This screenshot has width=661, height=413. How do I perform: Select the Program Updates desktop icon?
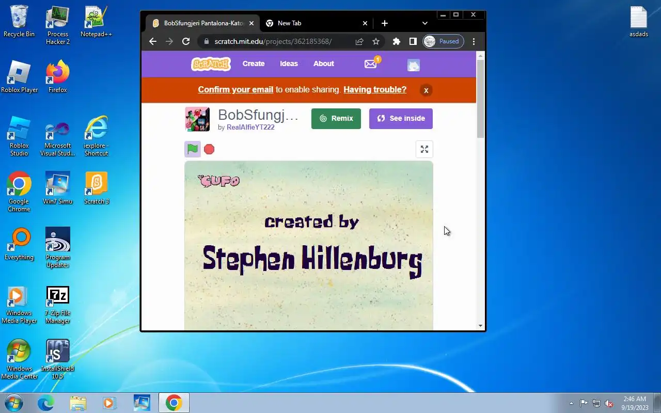click(58, 248)
